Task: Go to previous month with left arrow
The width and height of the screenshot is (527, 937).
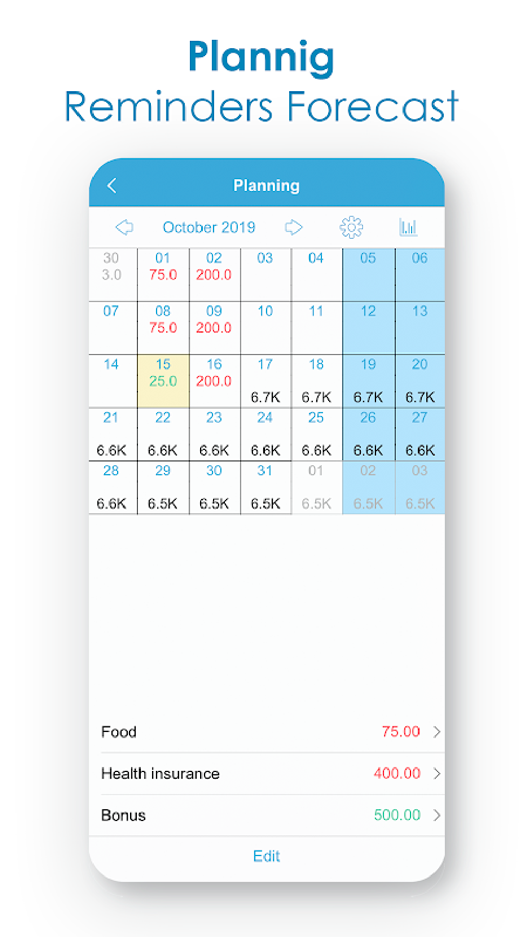Action: pyautogui.click(x=124, y=227)
